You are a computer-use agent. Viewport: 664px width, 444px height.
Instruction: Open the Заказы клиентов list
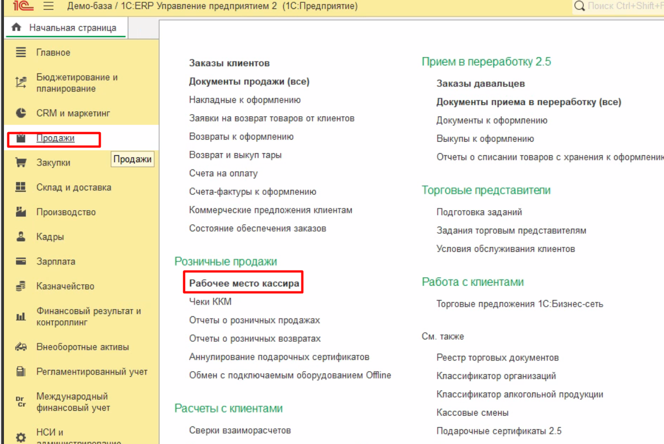(229, 63)
